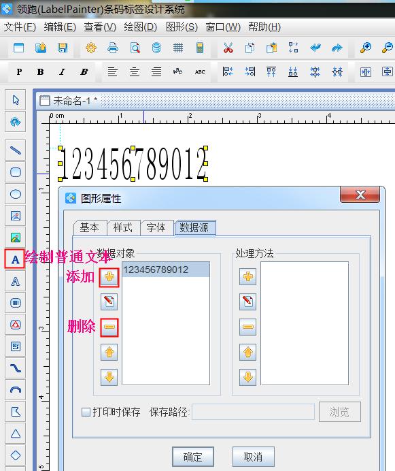Select the 123456789012 data object entry
Image resolution: width=395 pixels, height=471 pixels.
[x=166, y=270]
